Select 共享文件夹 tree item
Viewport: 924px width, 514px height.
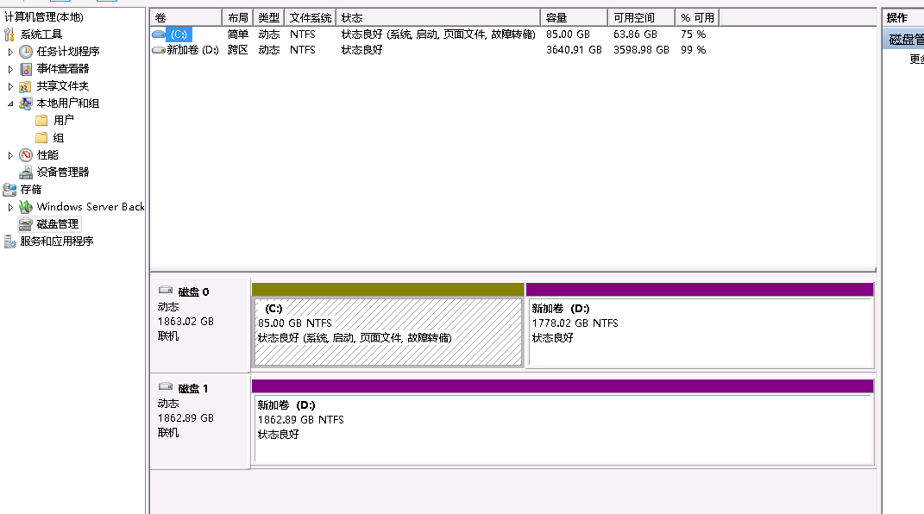(x=62, y=86)
